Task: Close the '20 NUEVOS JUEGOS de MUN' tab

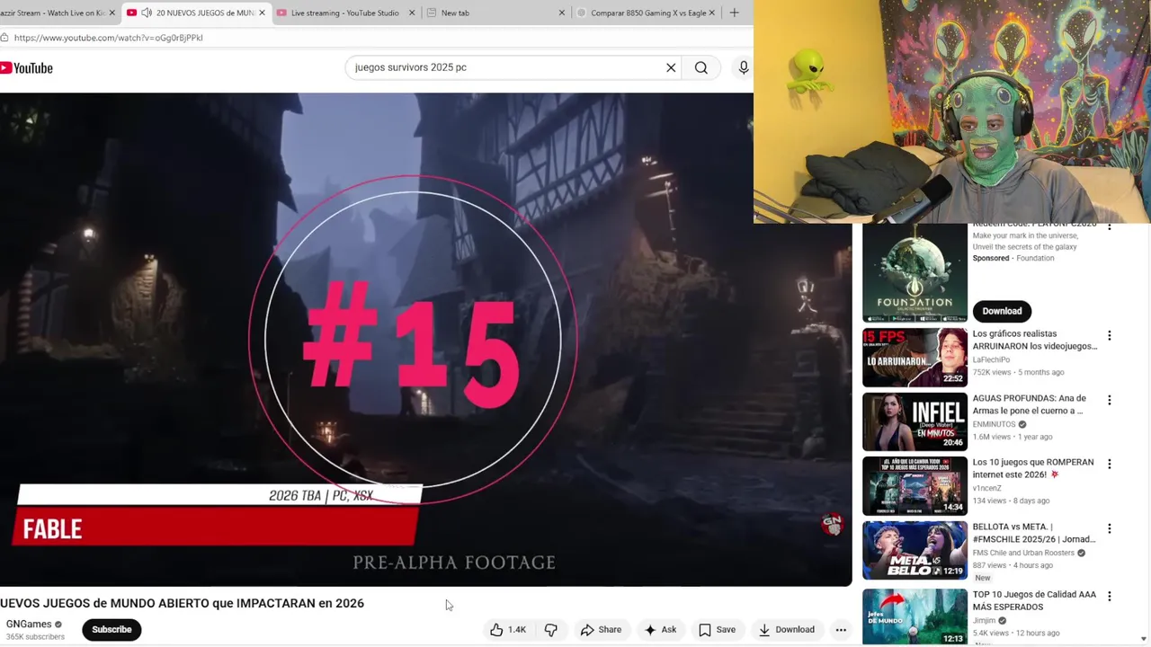Action: pos(262,13)
